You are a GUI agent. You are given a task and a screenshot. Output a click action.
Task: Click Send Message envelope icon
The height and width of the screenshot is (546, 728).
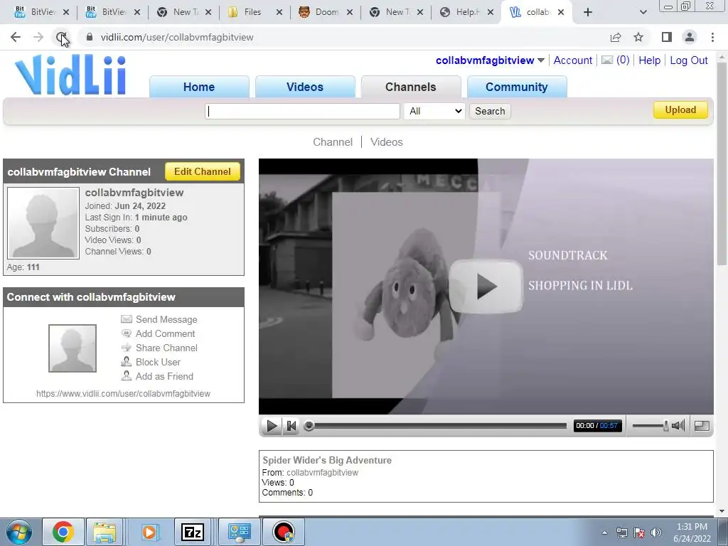tap(127, 319)
